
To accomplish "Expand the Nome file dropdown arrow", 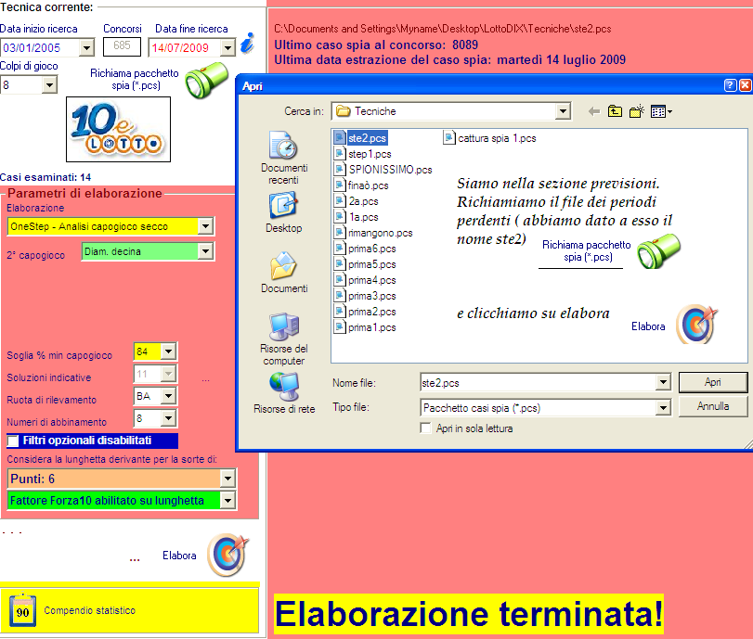I will click(663, 382).
